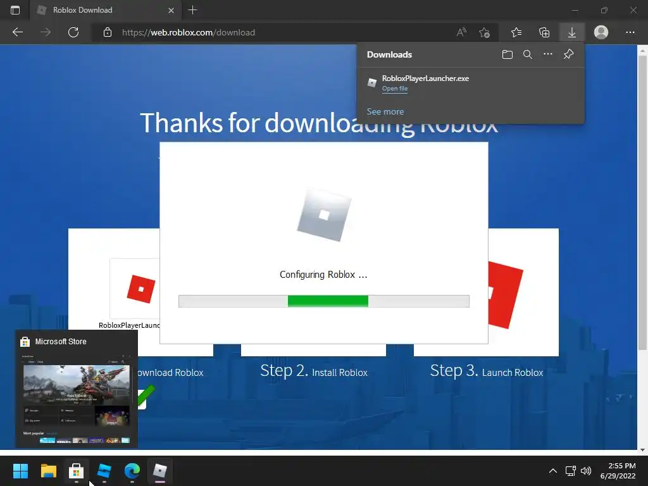Image resolution: width=648 pixels, height=486 pixels.
Task: Open the Read aloud feature
Action: tap(461, 32)
